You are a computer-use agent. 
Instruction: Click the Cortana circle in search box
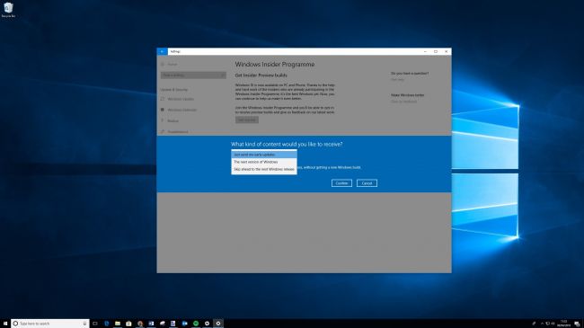(x=15, y=324)
